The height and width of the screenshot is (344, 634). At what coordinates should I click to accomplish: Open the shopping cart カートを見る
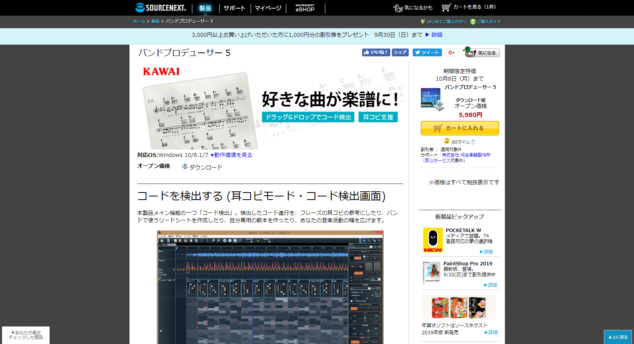[x=469, y=7]
